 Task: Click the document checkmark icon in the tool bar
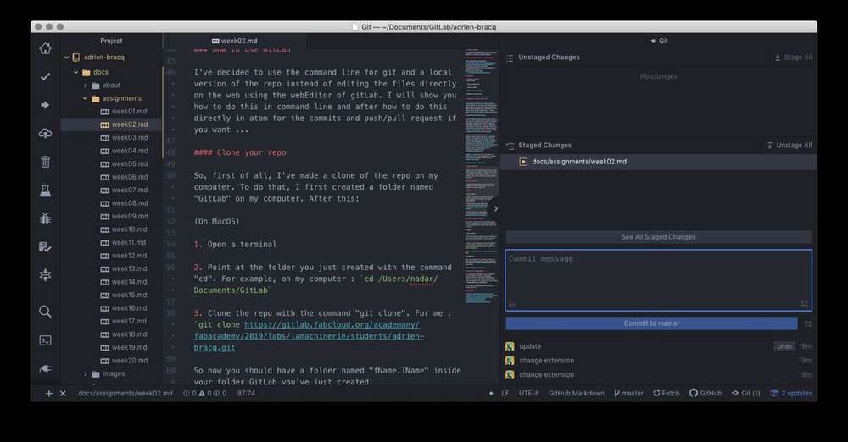[x=46, y=247]
